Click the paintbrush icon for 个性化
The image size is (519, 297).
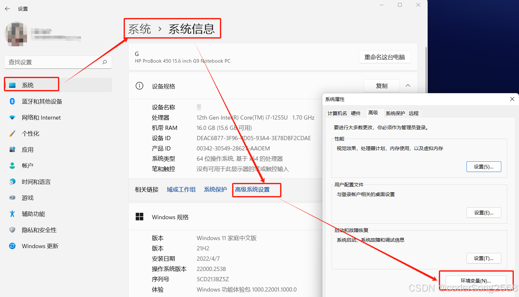[12, 133]
